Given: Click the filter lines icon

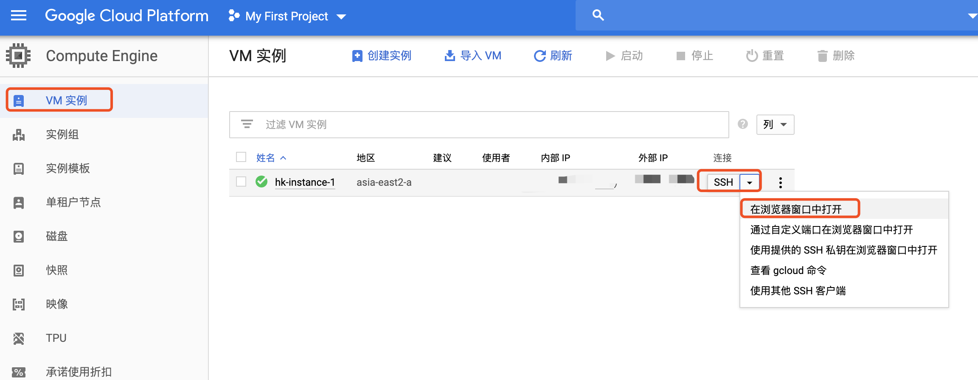Looking at the screenshot, I should pyautogui.click(x=247, y=124).
